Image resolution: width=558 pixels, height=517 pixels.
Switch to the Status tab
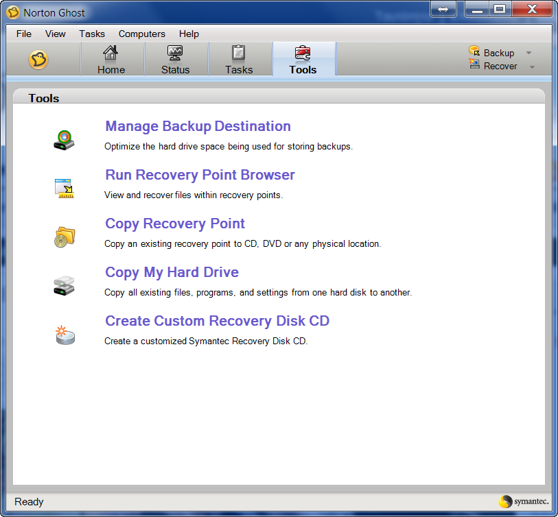click(175, 60)
